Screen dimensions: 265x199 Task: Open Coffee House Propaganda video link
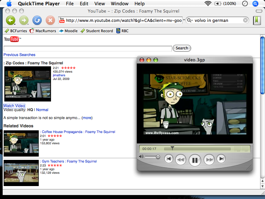78,132
